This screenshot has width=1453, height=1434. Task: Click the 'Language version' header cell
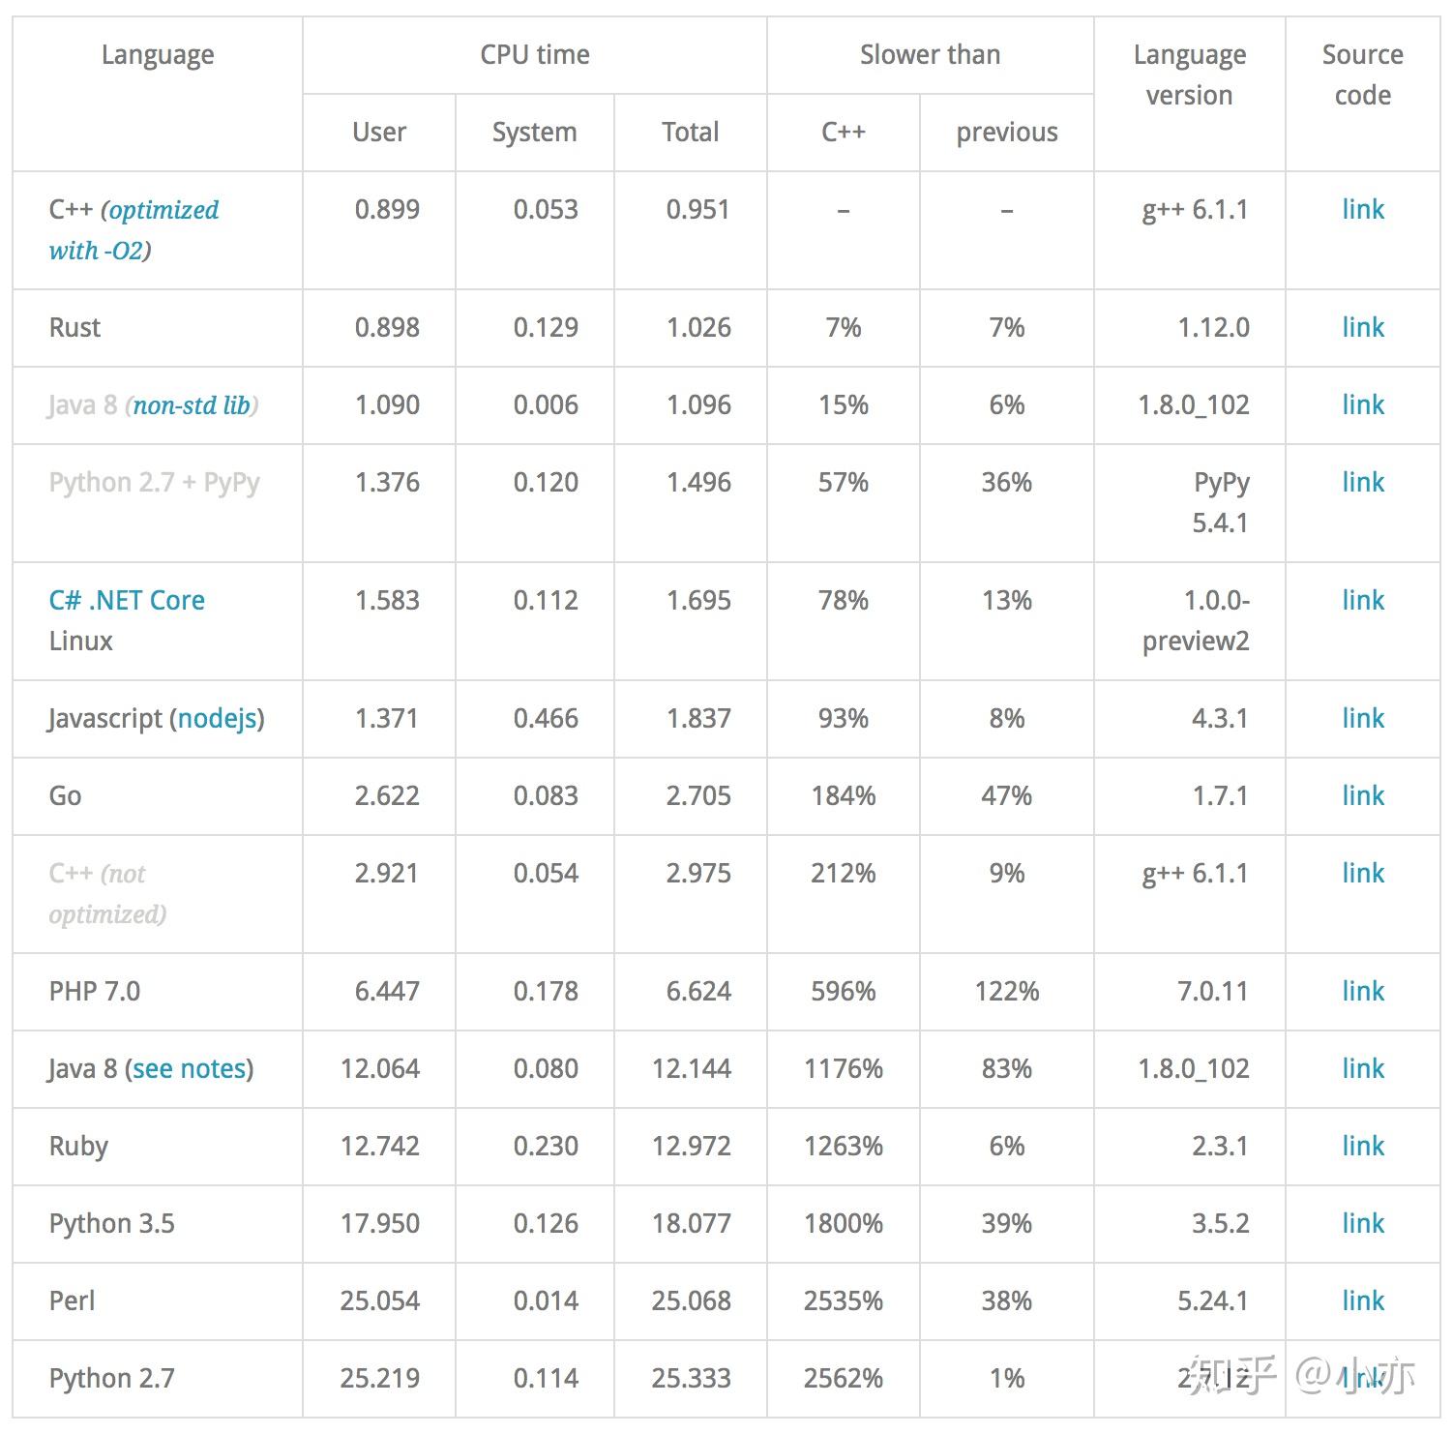(1189, 75)
